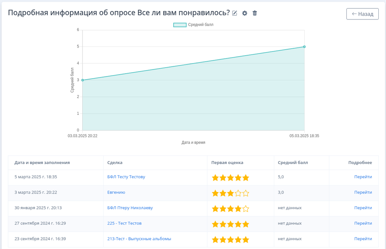Click the first star in БФЛ Тесту Тестову row
The width and height of the screenshot is (386, 249).
click(215, 178)
